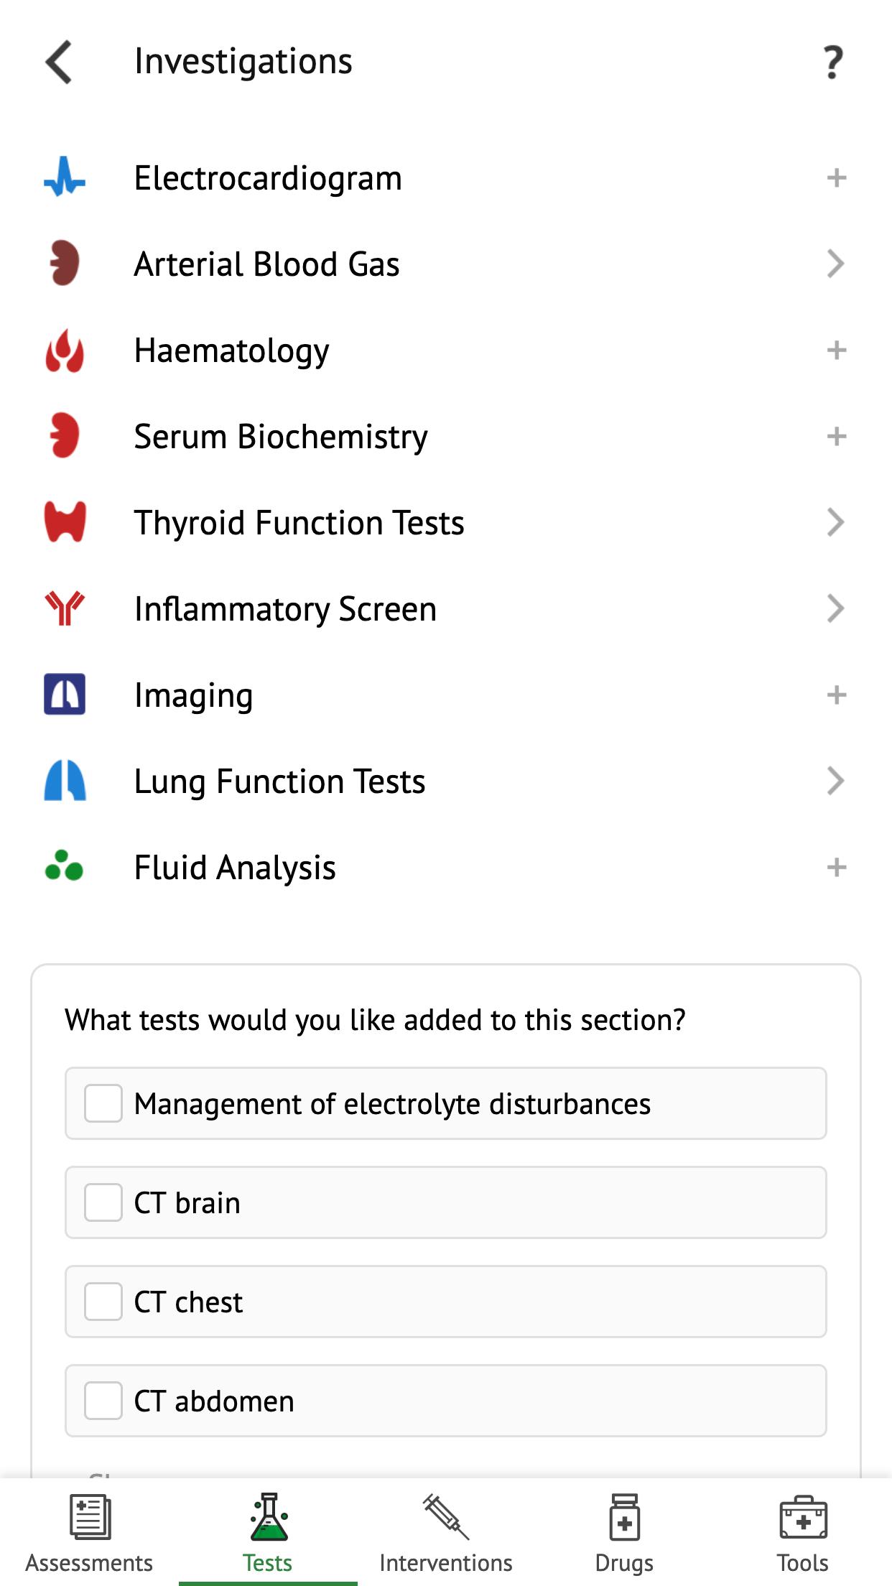This screenshot has width=892, height=1586.
Task: Open the Tools first-aid kit tab
Action: coord(803,1532)
